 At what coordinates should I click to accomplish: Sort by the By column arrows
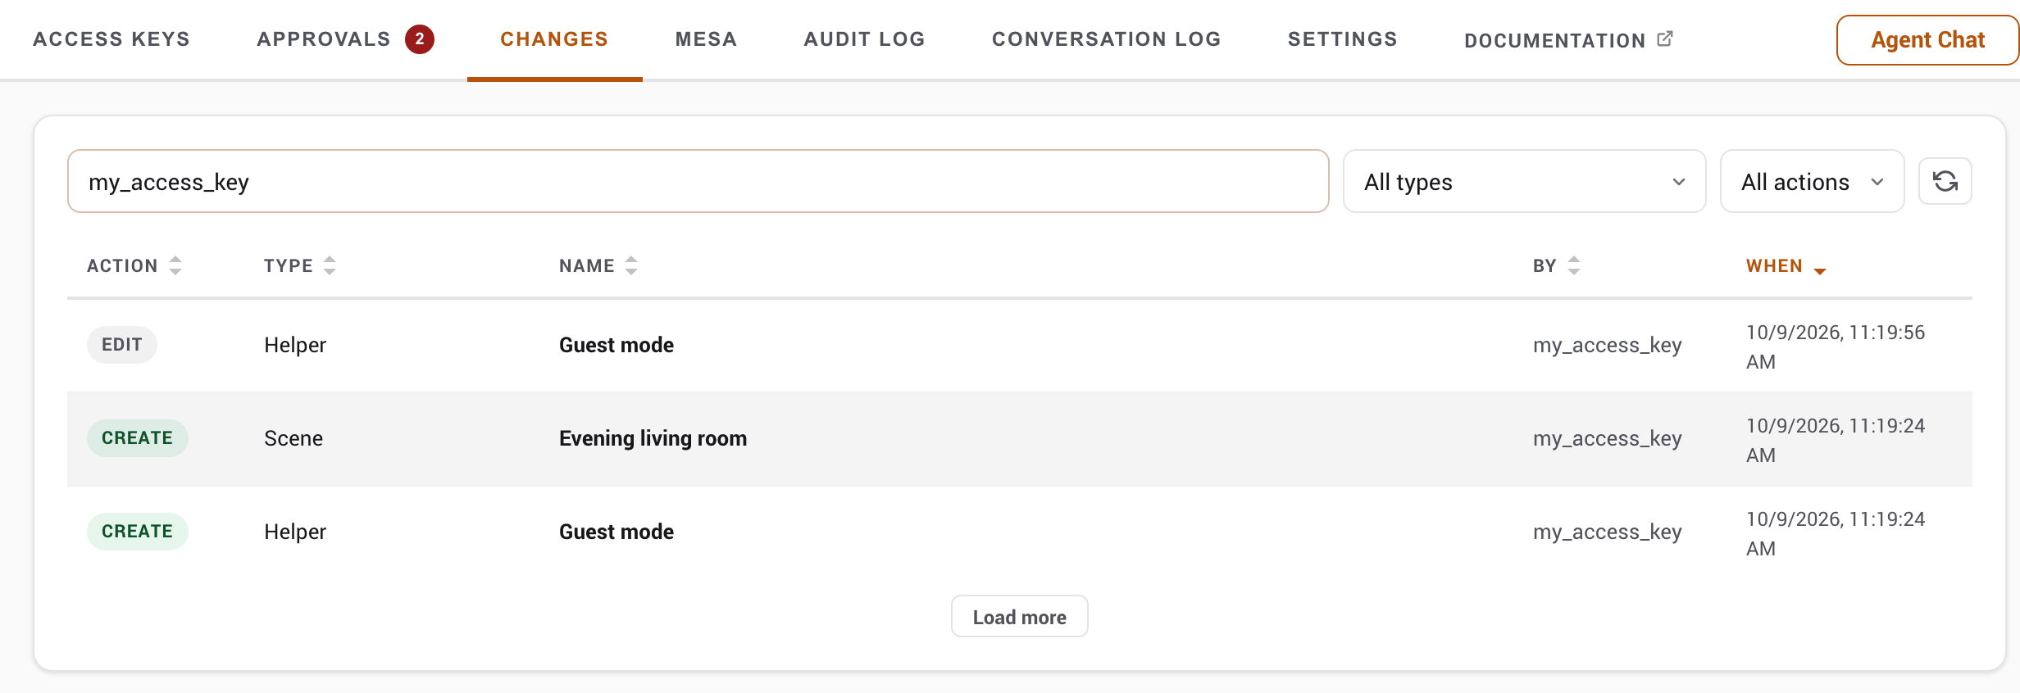tap(1574, 265)
